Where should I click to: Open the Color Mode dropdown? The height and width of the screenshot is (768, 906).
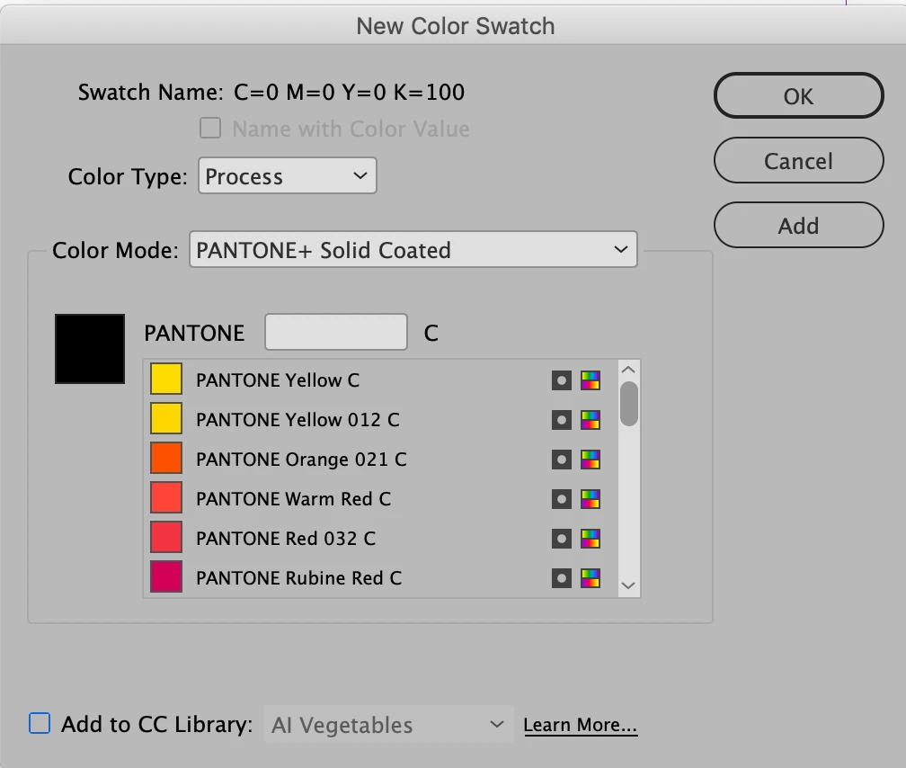[x=413, y=250]
